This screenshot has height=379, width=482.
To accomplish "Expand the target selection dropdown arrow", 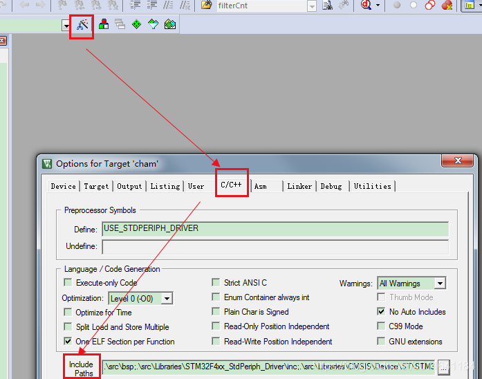I will (x=66, y=25).
